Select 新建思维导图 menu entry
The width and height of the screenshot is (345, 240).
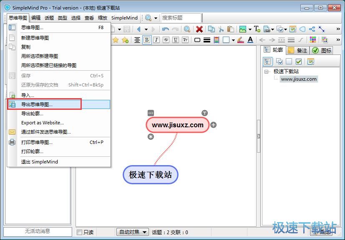click(x=59, y=38)
